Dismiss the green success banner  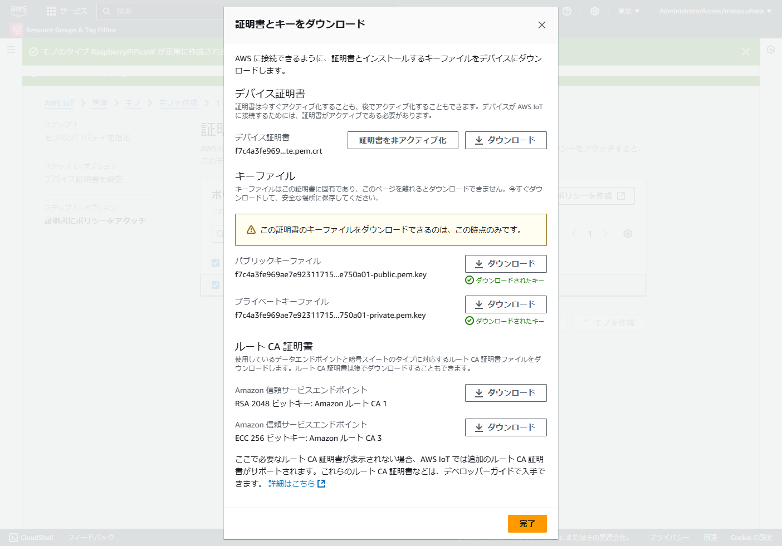tap(746, 51)
